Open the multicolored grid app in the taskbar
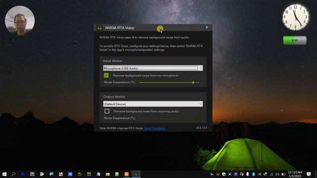Image resolution: width=317 pixels, height=178 pixels. pyautogui.click(x=89, y=174)
